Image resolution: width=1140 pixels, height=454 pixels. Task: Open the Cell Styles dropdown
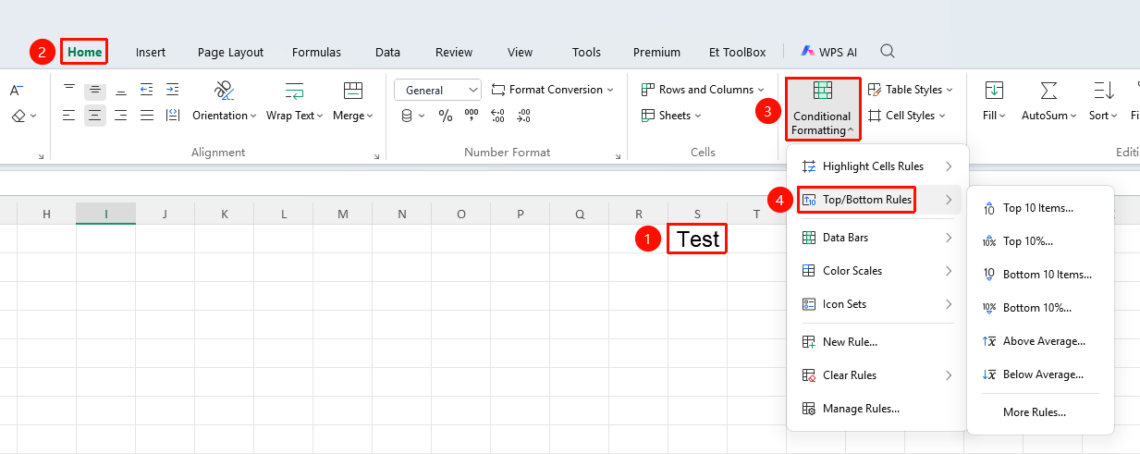(x=907, y=116)
